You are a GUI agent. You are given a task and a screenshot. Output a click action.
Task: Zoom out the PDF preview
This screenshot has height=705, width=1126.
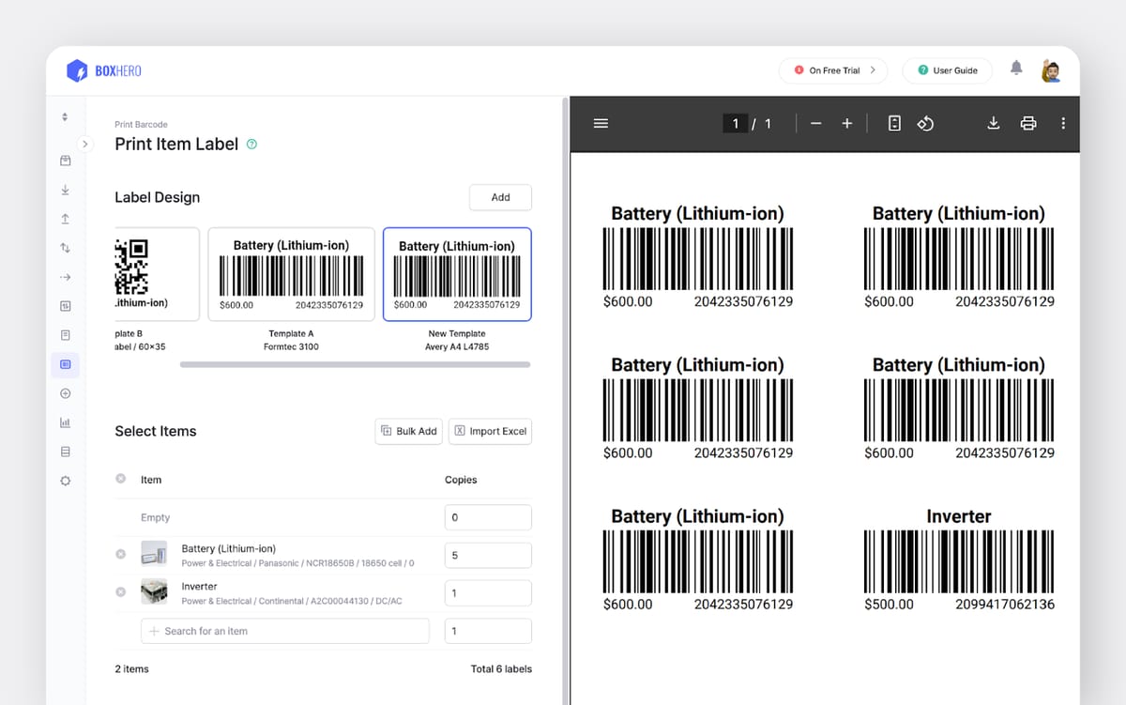pyautogui.click(x=815, y=123)
